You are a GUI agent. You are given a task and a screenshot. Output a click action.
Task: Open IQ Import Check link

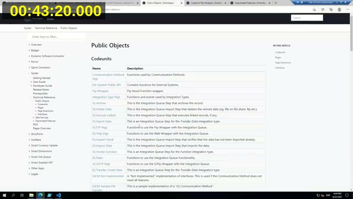tap(103, 140)
